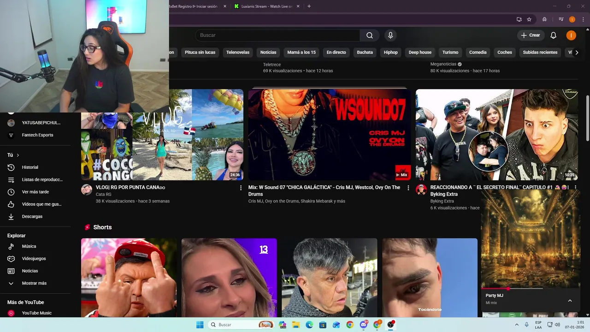Click the Crear button

pyautogui.click(x=531, y=36)
